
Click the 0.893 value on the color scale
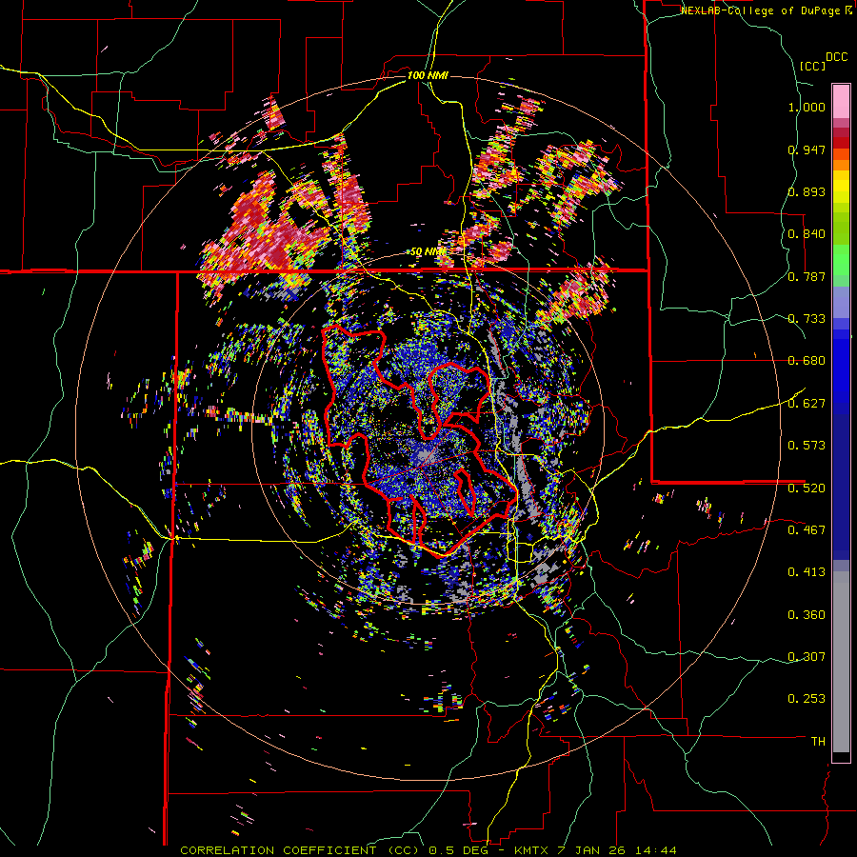tap(807, 191)
